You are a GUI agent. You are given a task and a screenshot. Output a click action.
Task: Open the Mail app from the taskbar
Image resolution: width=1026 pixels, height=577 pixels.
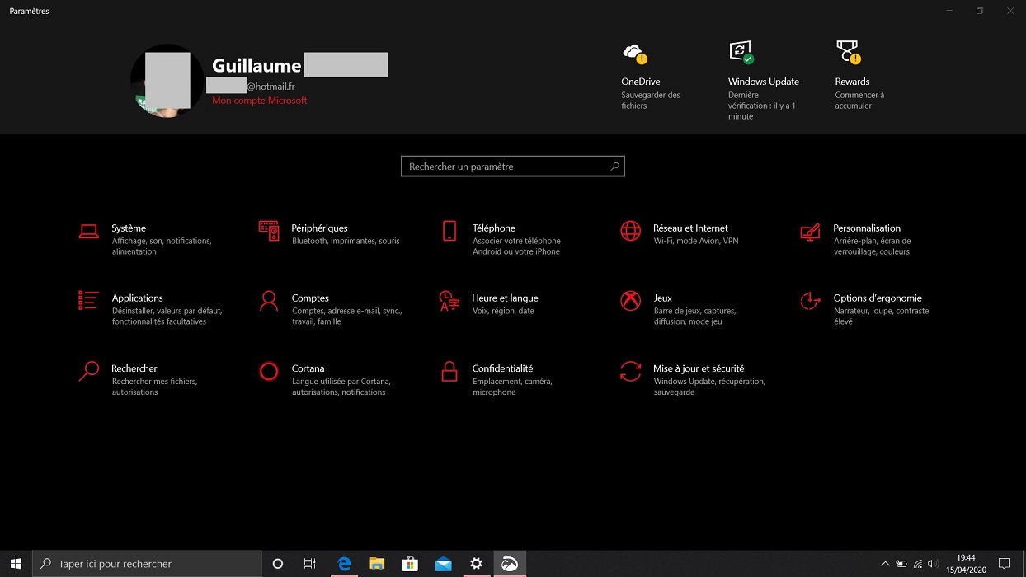443,564
